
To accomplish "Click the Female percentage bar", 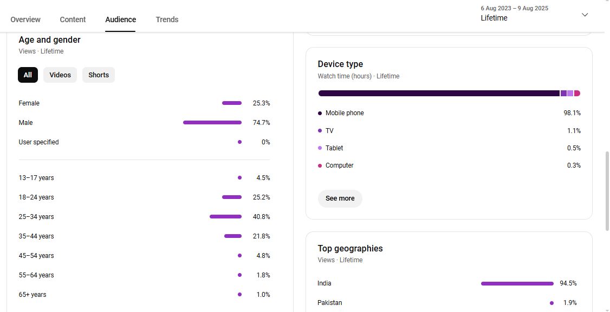I will (232, 103).
